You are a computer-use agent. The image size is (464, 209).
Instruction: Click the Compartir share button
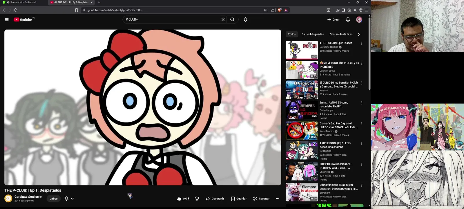click(215, 199)
